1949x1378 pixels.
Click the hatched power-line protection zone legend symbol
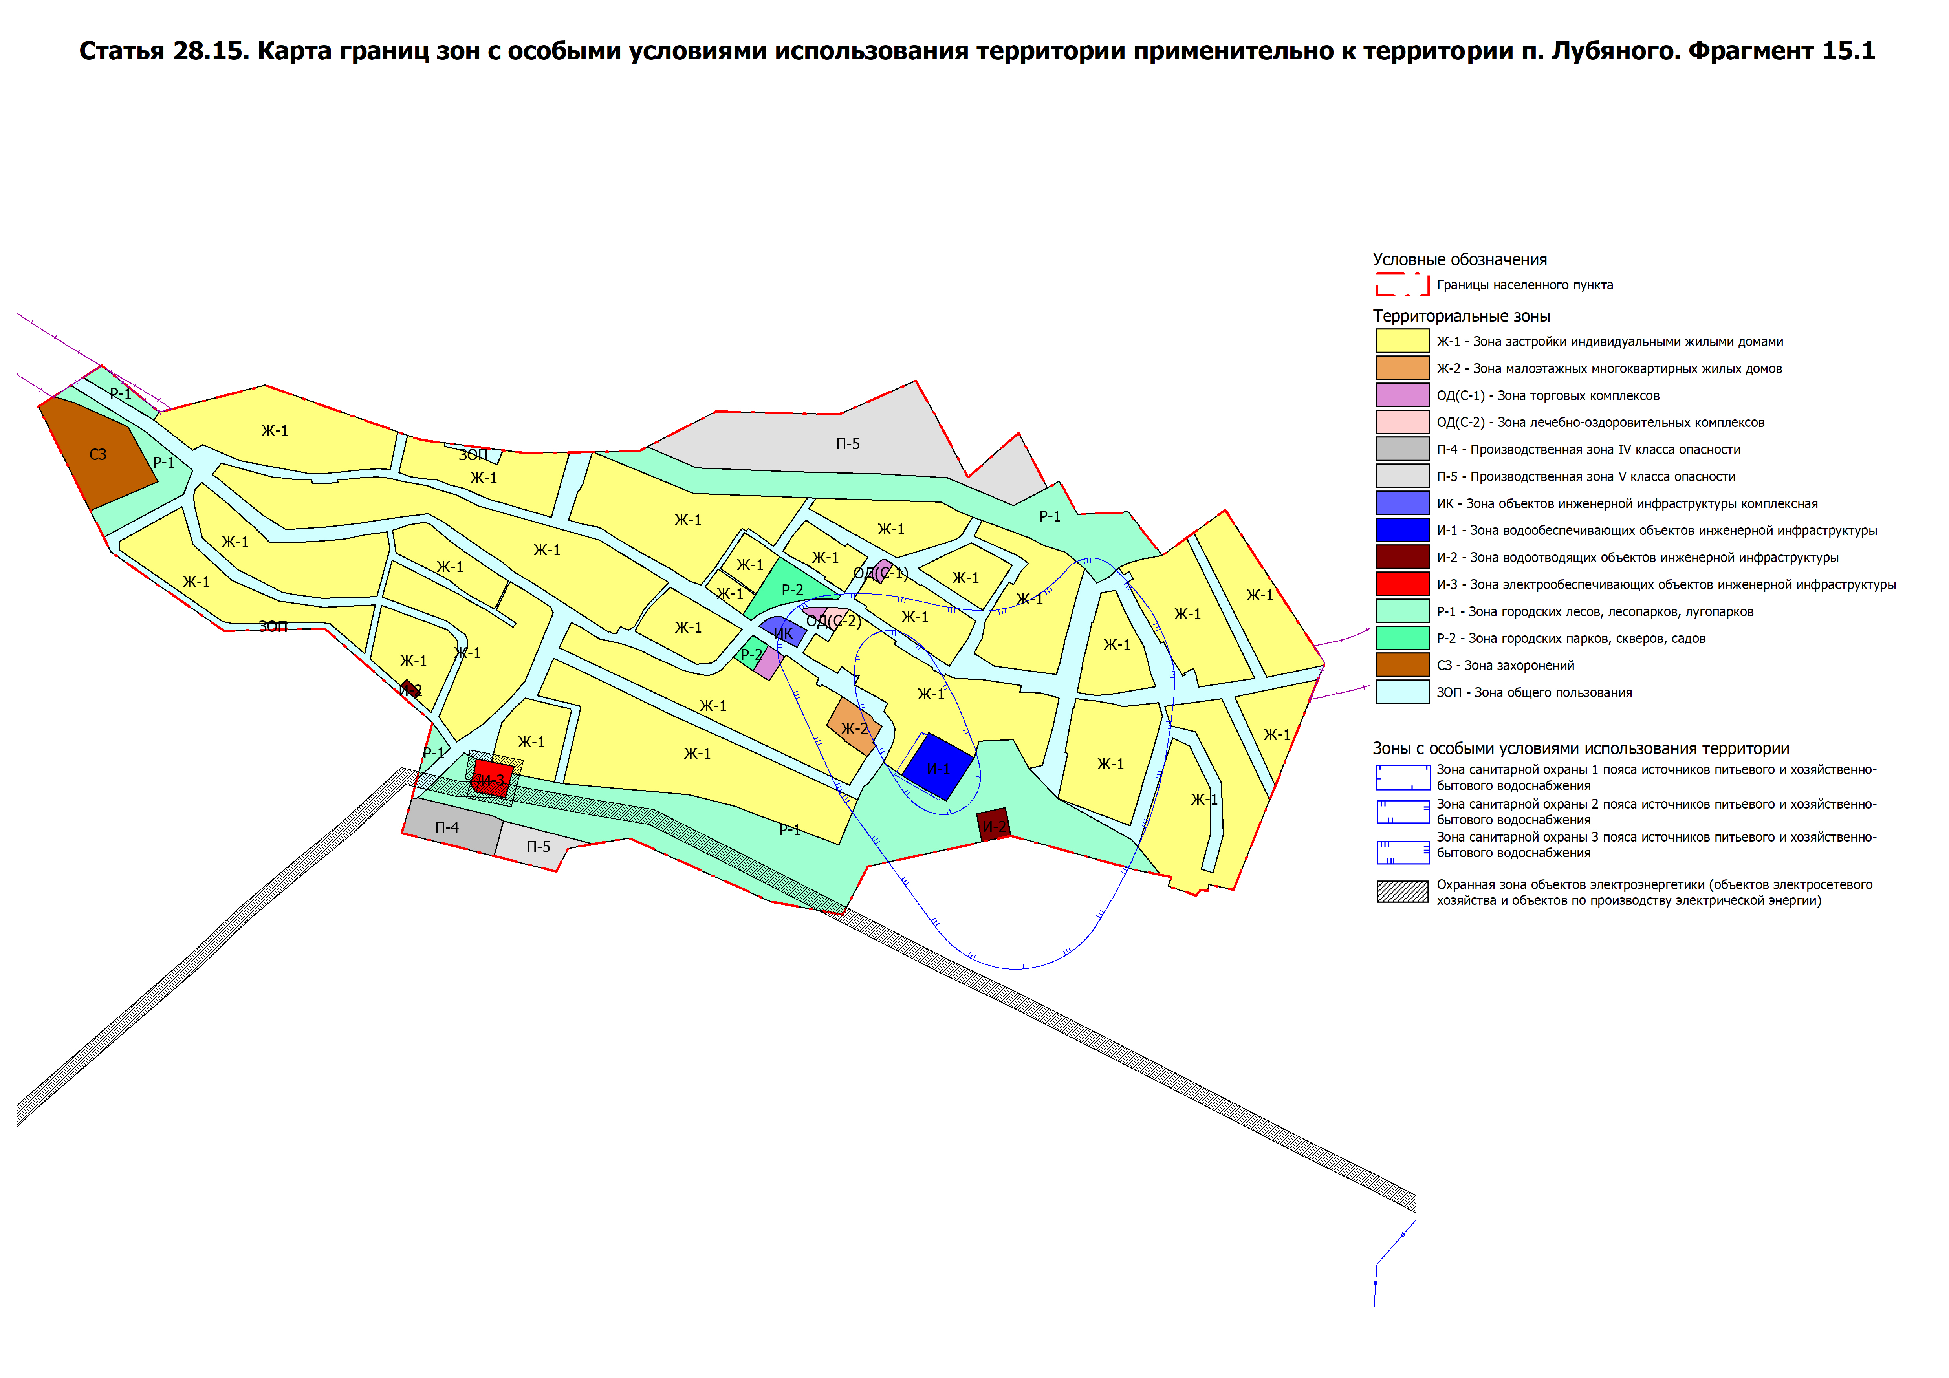(1401, 892)
